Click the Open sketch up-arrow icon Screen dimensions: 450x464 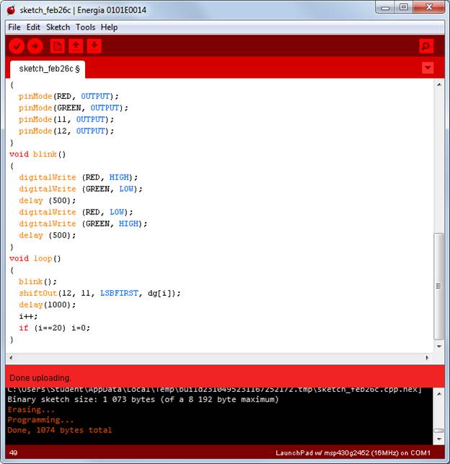[76, 46]
